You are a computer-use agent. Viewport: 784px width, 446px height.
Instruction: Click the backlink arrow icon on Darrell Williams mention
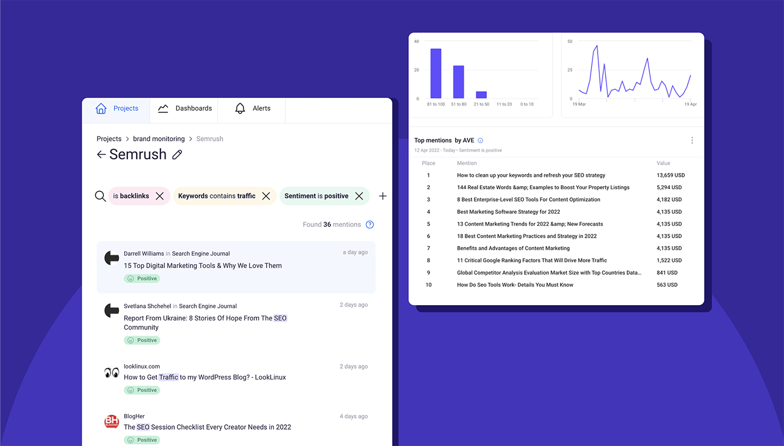pyautogui.click(x=111, y=257)
